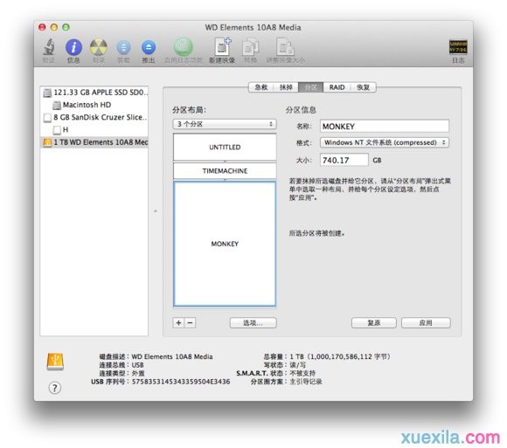Open the format dropdown showing Windows NT filesystem
The width and height of the screenshot is (507, 448).
click(x=385, y=142)
